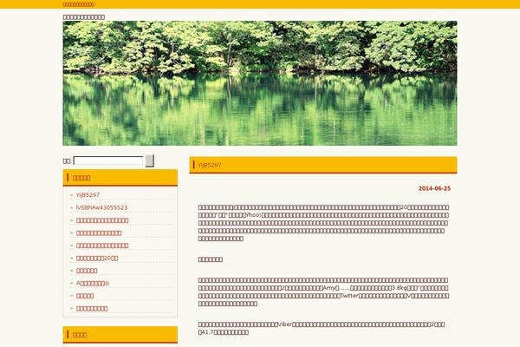Open the lvSBhAw43055523 sidebar link
The height and width of the screenshot is (347, 520).
click(x=101, y=207)
